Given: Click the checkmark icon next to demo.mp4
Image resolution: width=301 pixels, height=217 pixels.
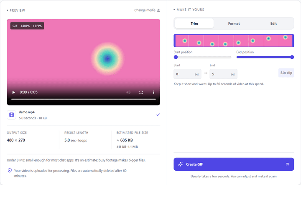Looking at the screenshot, I should click(x=158, y=115).
